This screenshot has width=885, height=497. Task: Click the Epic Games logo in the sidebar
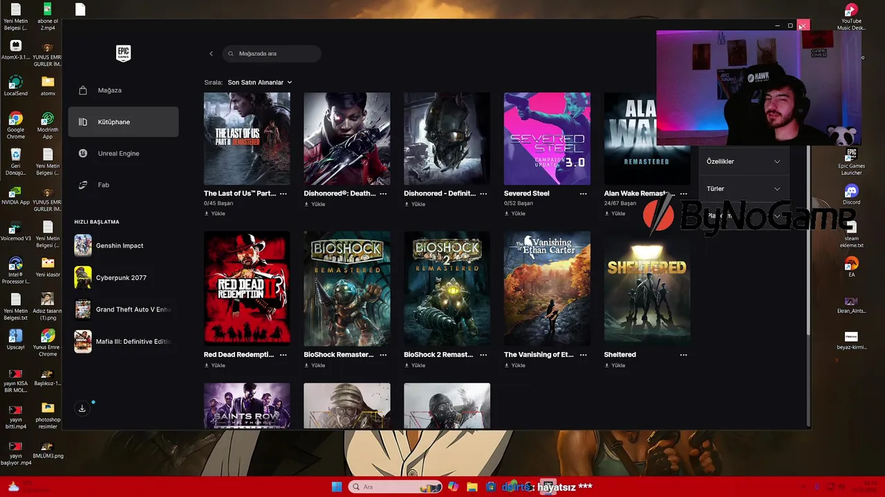(x=123, y=54)
